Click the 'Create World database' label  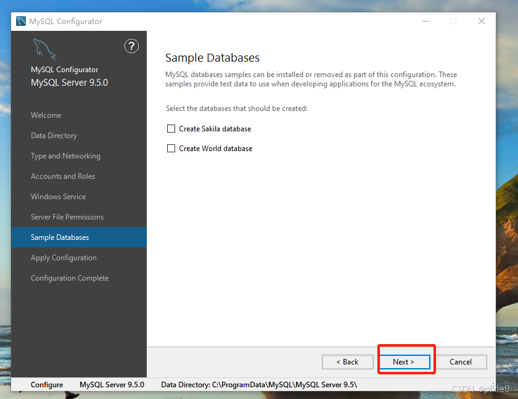point(216,149)
